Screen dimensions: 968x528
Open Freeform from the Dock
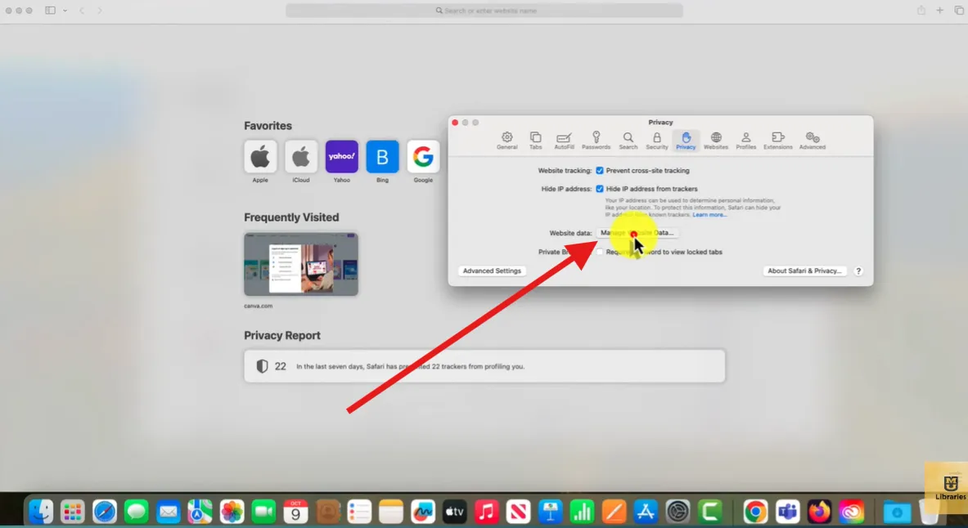tap(423, 512)
